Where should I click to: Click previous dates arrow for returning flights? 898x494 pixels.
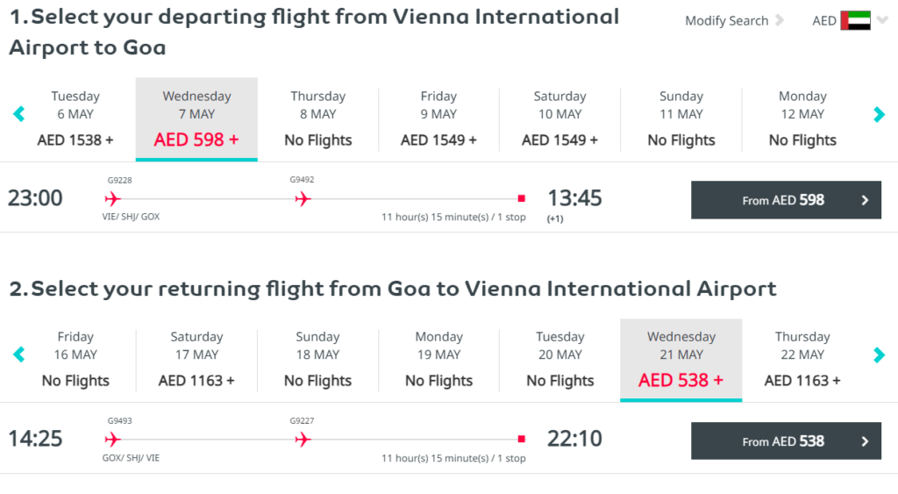coord(19,354)
